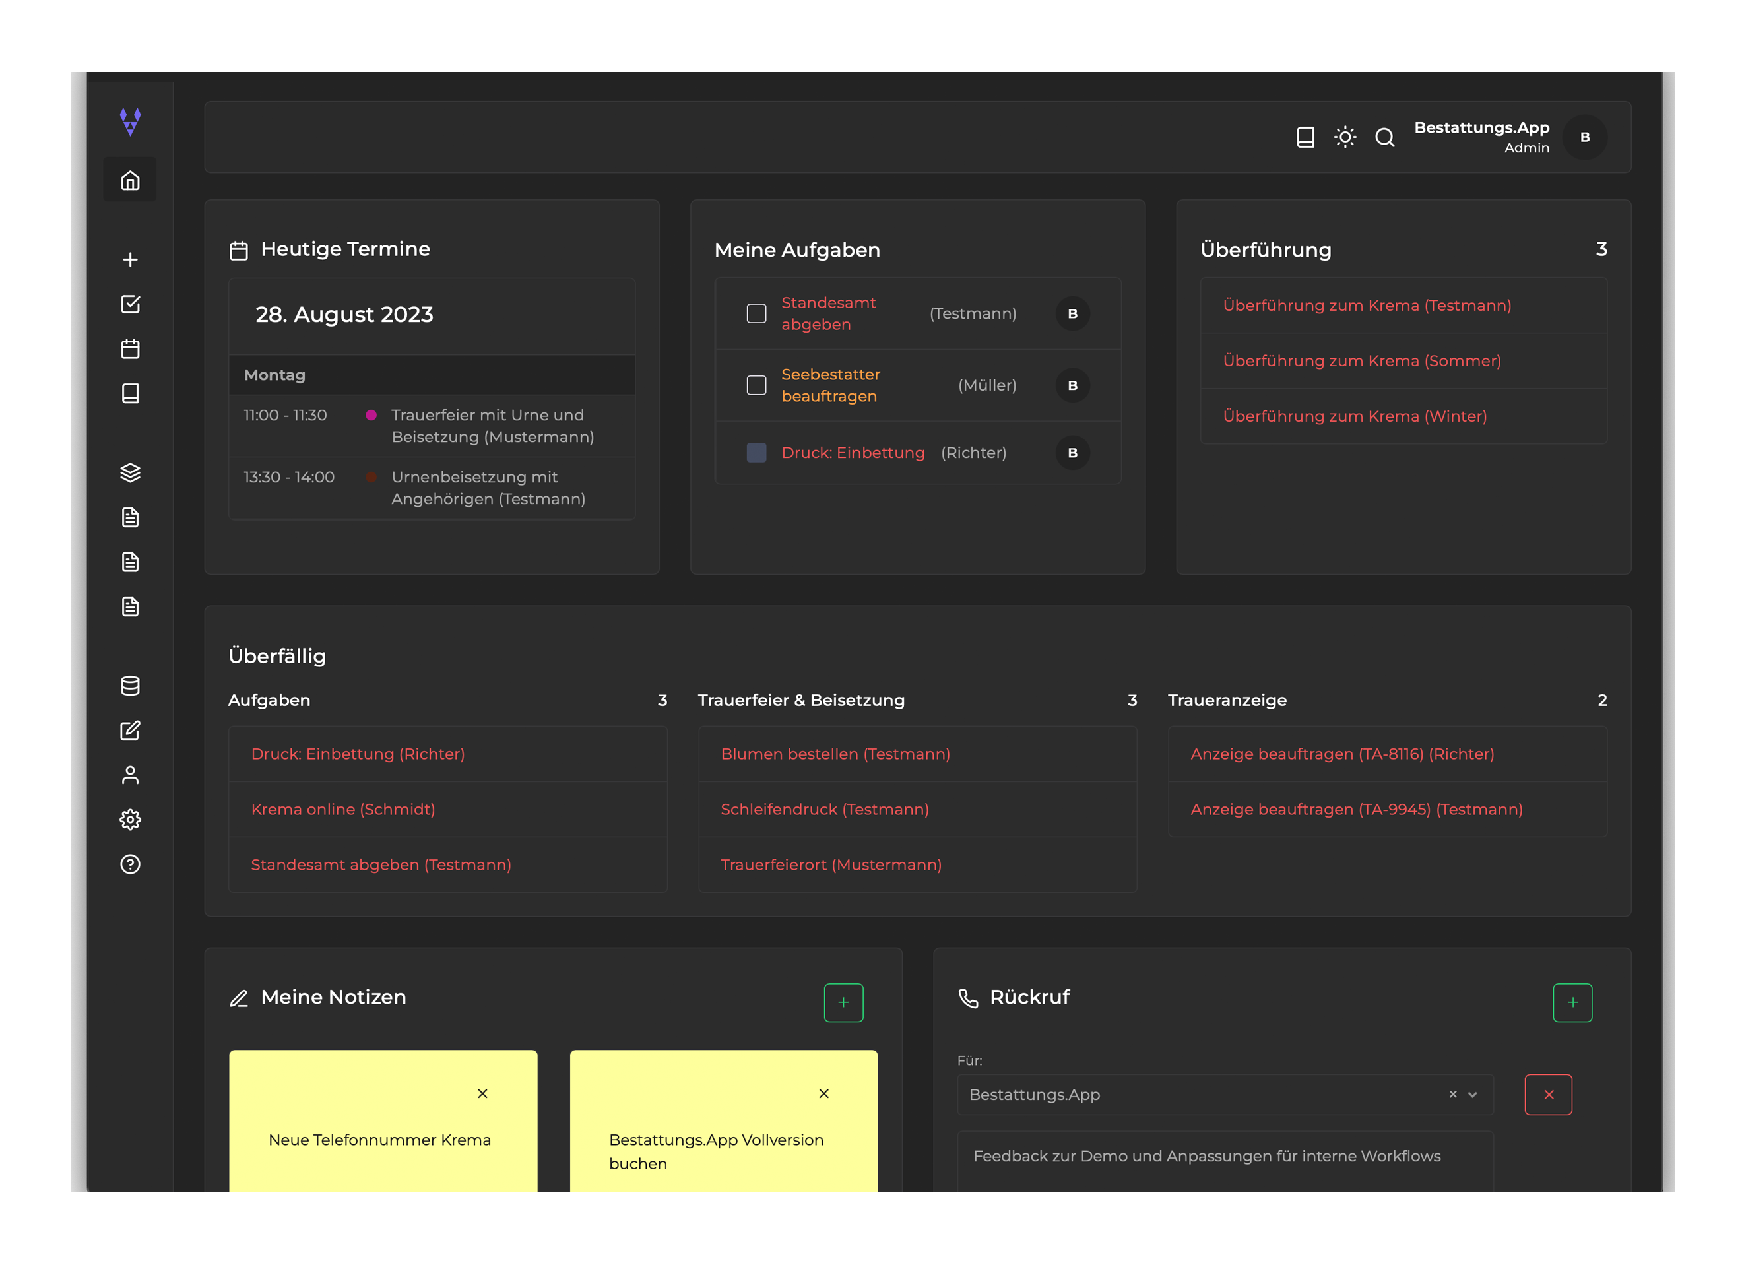Click the purple app logo in sidebar
This screenshot has width=1742, height=1267.
pos(131,121)
